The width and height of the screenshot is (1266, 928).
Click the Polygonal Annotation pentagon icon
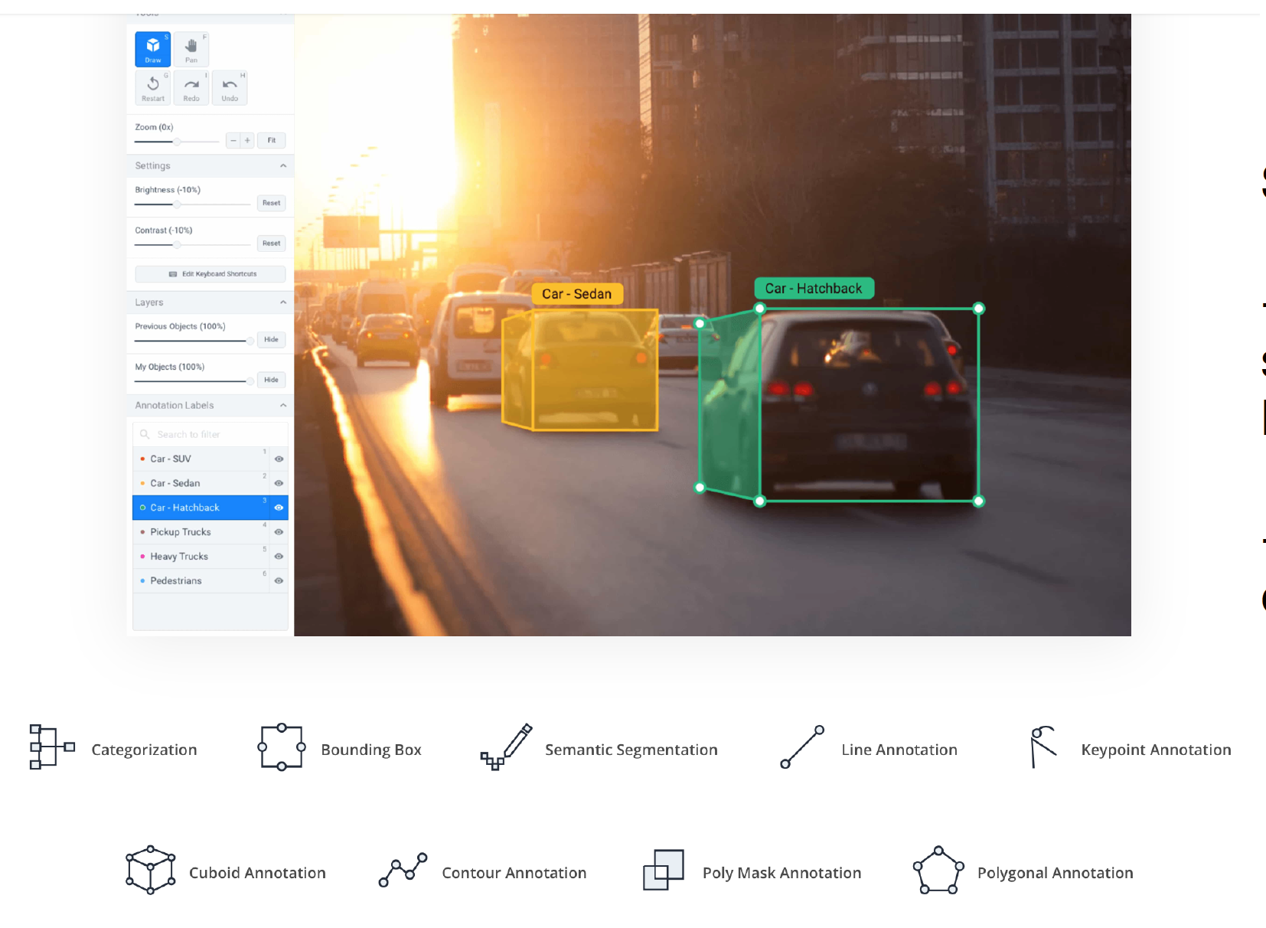coord(938,871)
